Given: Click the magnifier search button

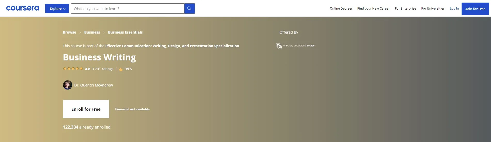Looking at the screenshot, I should tap(189, 9).
